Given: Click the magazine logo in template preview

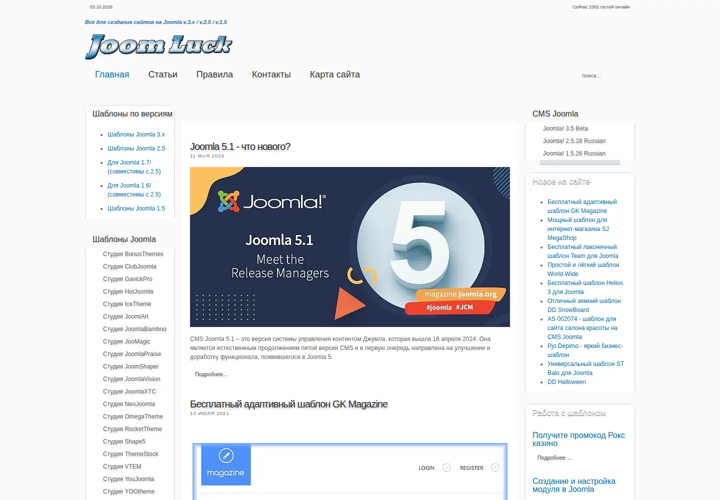Looking at the screenshot, I should [x=226, y=464].
